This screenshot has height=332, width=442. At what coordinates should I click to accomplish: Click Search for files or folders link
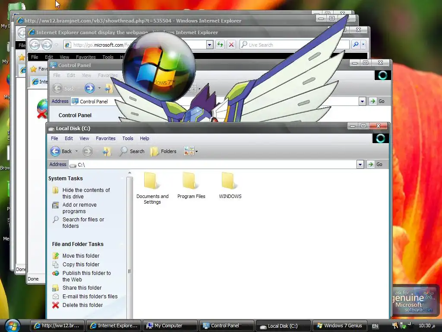coord(83,223)
